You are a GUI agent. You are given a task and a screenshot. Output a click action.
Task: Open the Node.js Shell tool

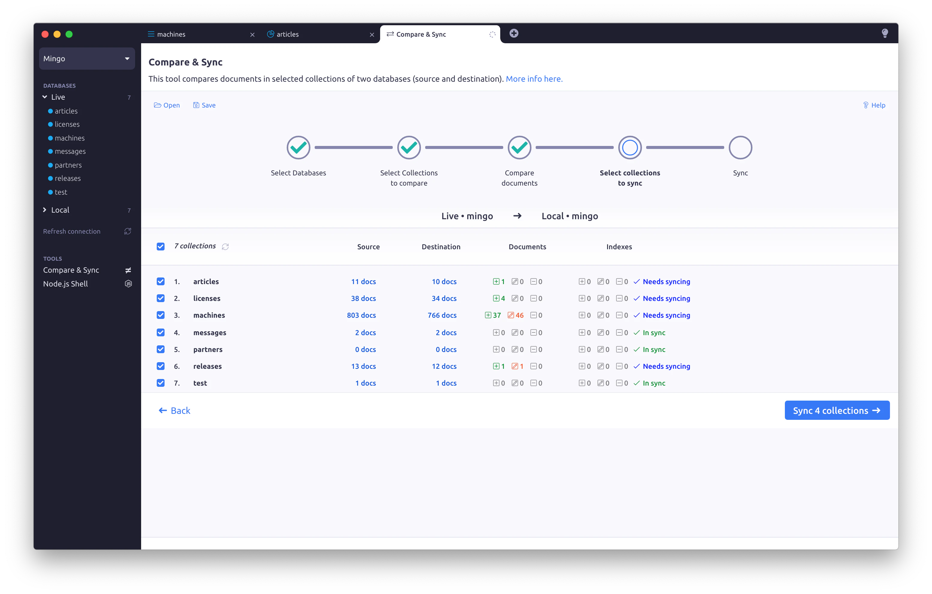[65, 283]
